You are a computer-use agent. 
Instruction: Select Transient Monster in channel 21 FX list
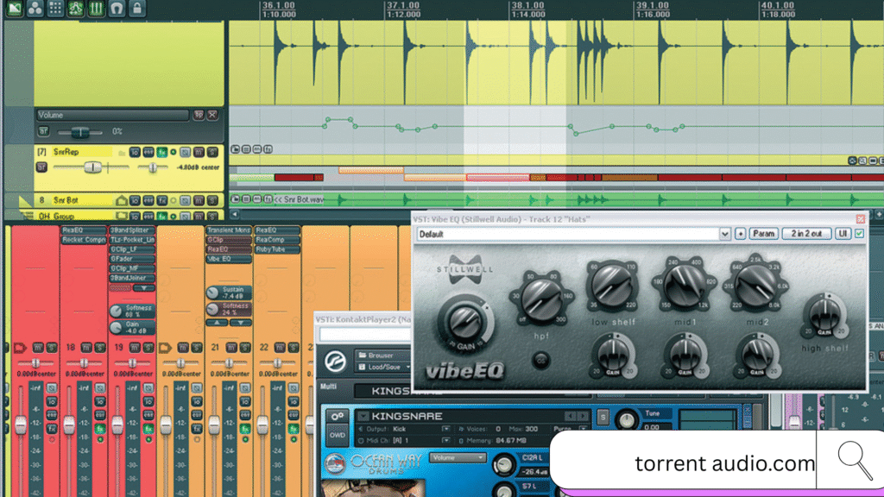point(228,230)
